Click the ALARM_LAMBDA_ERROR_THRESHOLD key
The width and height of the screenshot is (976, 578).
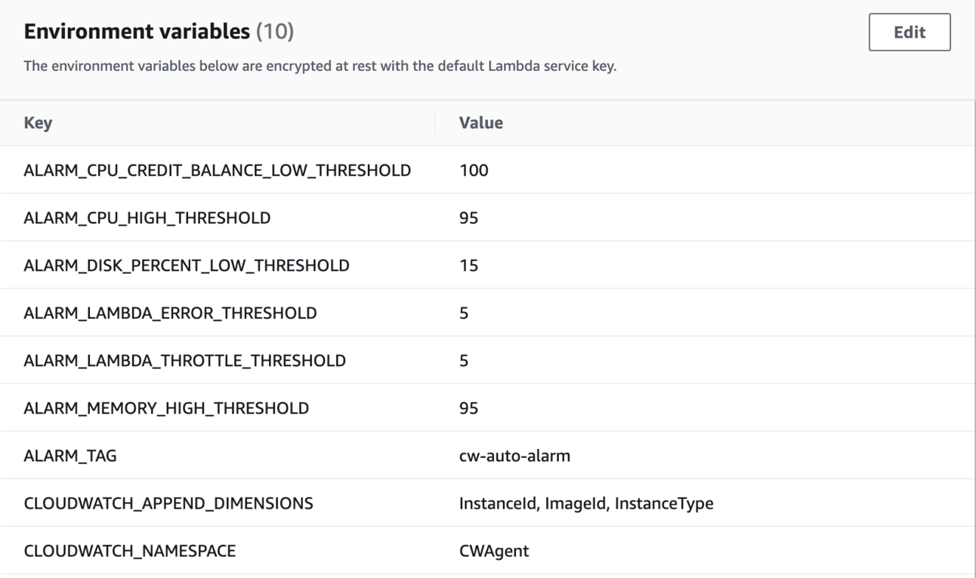click(170, 313)
